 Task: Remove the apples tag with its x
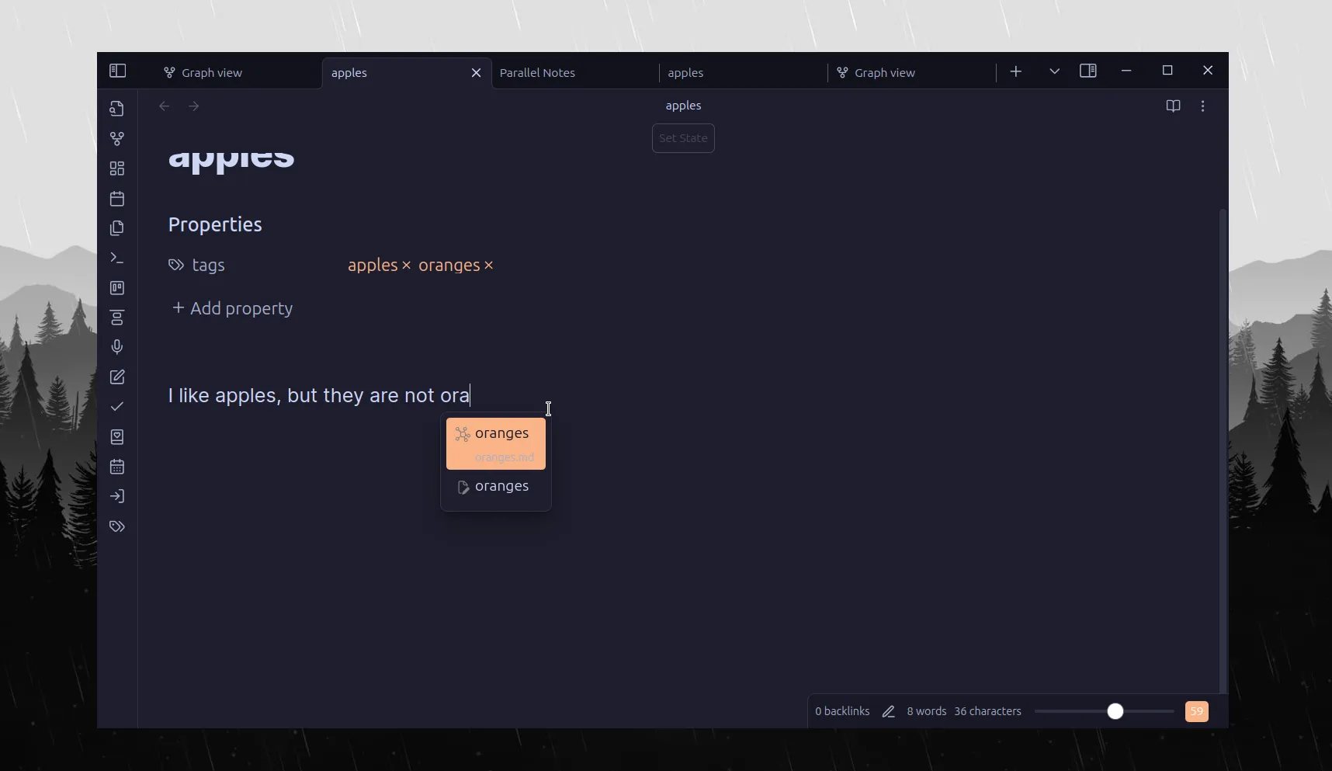(x=405, y=266)
